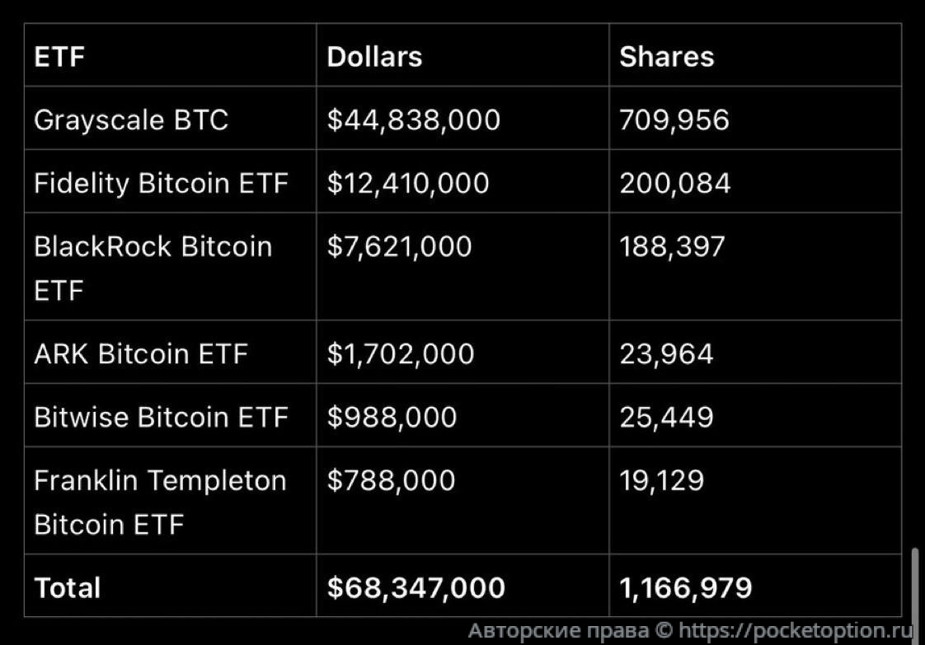The image size is (925, 645).
Task: Select the $68,347,000 total dollars cell
Action: (416, 587)
